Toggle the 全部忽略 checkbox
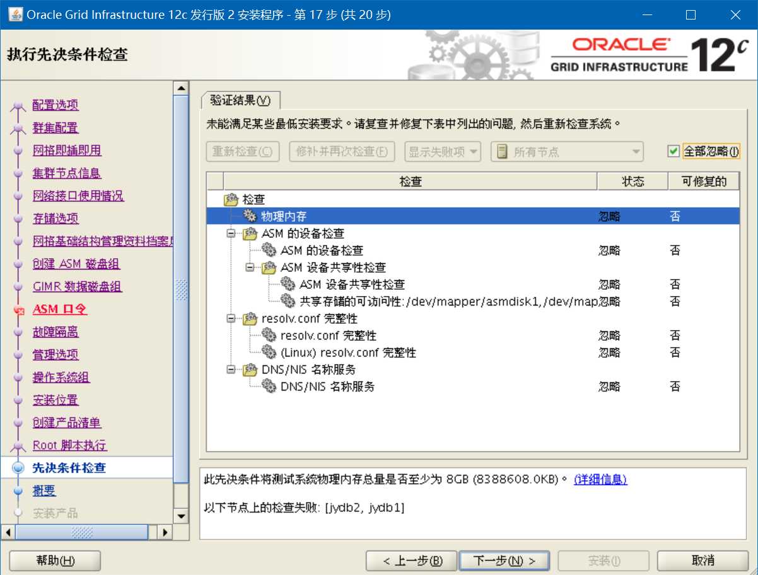 click(673, 151)
